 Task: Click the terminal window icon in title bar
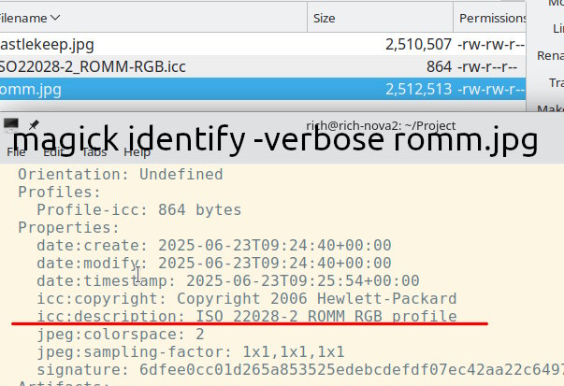point(11,124)
